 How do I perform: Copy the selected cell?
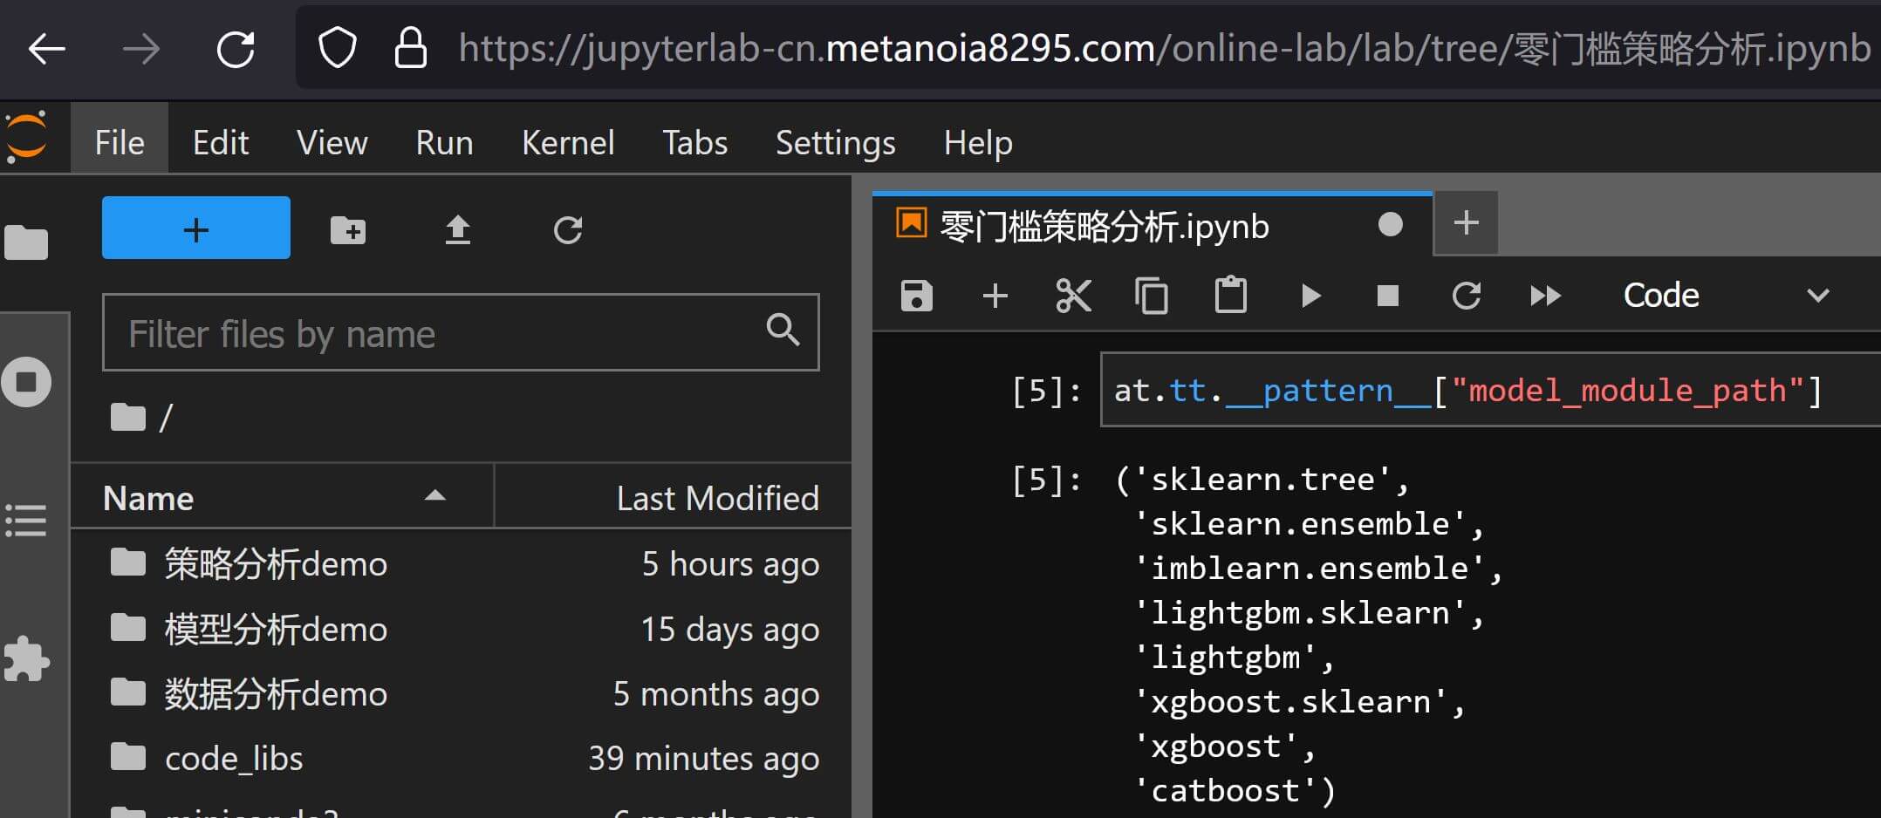1152,296
